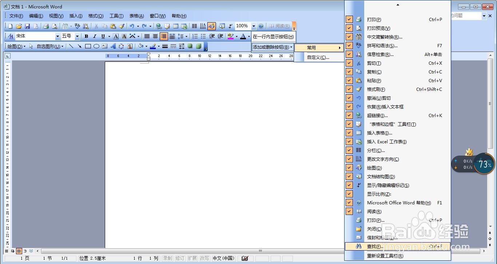497x264 pixels.
Task: Center align the paragraph
Action: click(155, 36)
